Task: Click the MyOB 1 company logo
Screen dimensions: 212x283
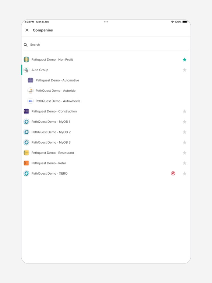Action: point(26,122)
